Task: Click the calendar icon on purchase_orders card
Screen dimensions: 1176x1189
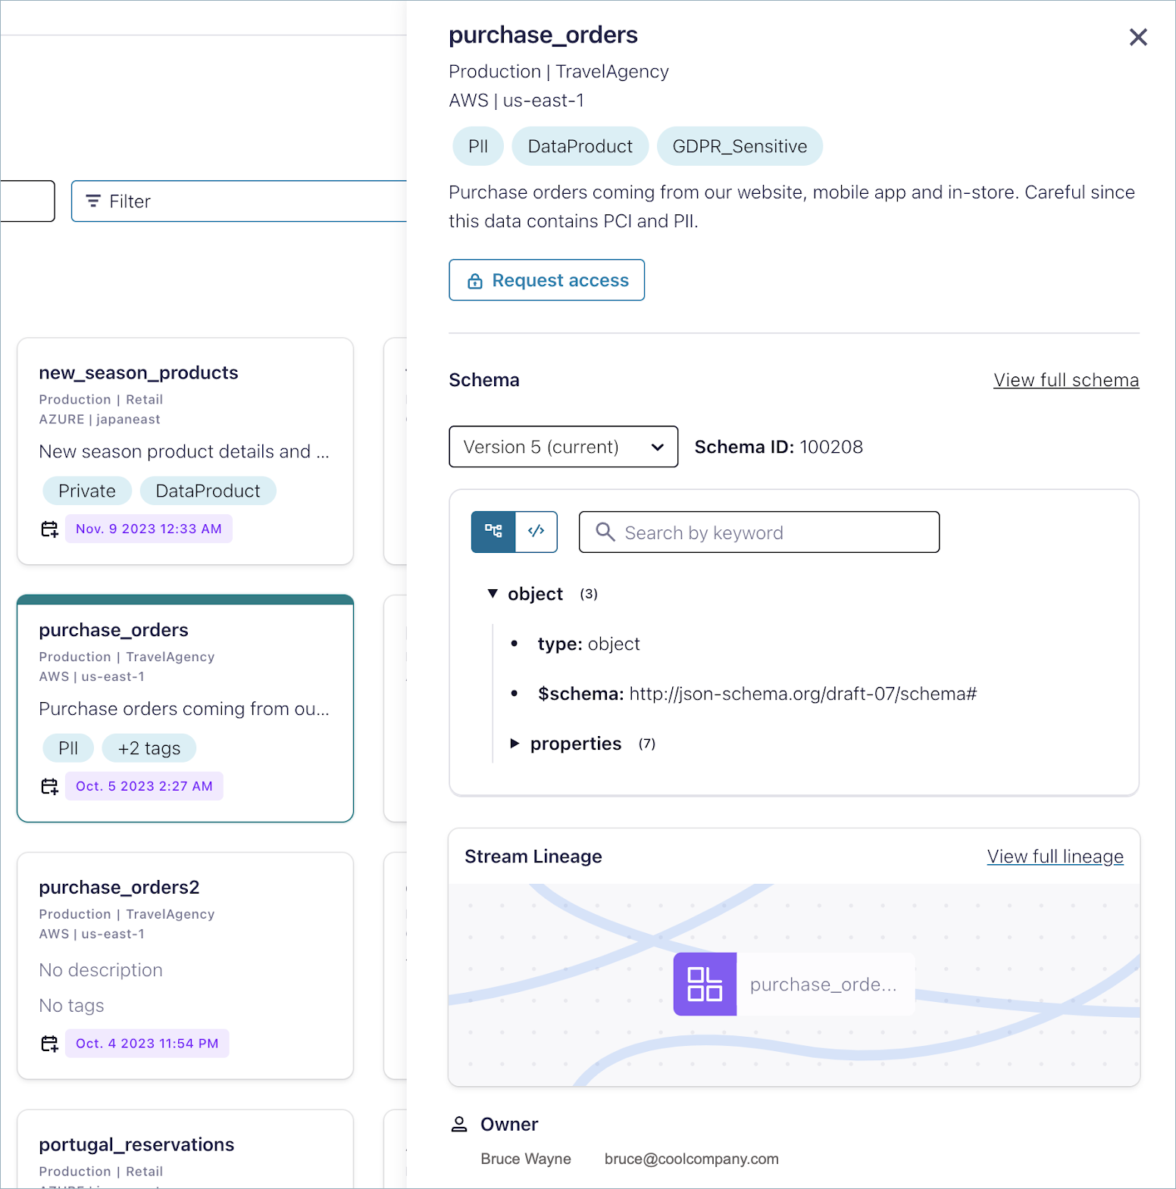Action: pyautogui.click(x=49, y=786)
